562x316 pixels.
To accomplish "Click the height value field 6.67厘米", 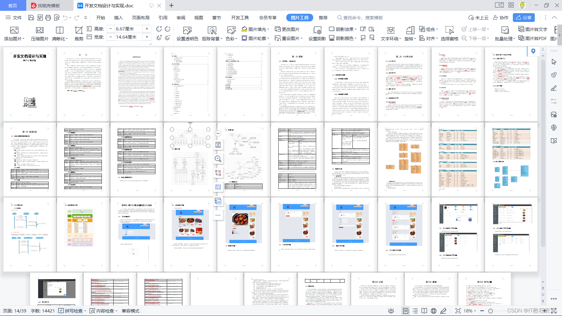I will point(128,29).
